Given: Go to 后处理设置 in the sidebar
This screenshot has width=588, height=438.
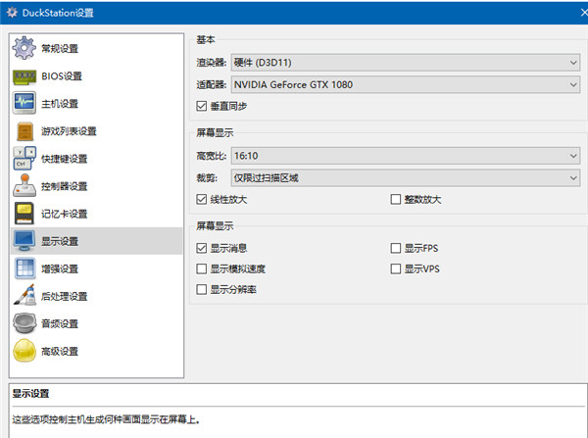Looking at the screenshot, I should coord(64,296).
